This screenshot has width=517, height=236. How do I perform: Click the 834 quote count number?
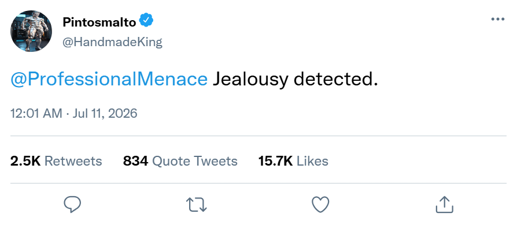(x=135, y=162)
